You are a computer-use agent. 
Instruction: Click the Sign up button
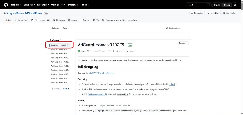[227, 5]
